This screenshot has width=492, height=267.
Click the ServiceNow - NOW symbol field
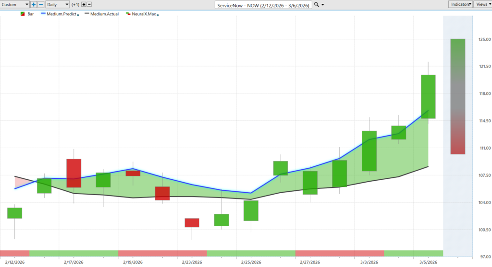tap(263, 5)
